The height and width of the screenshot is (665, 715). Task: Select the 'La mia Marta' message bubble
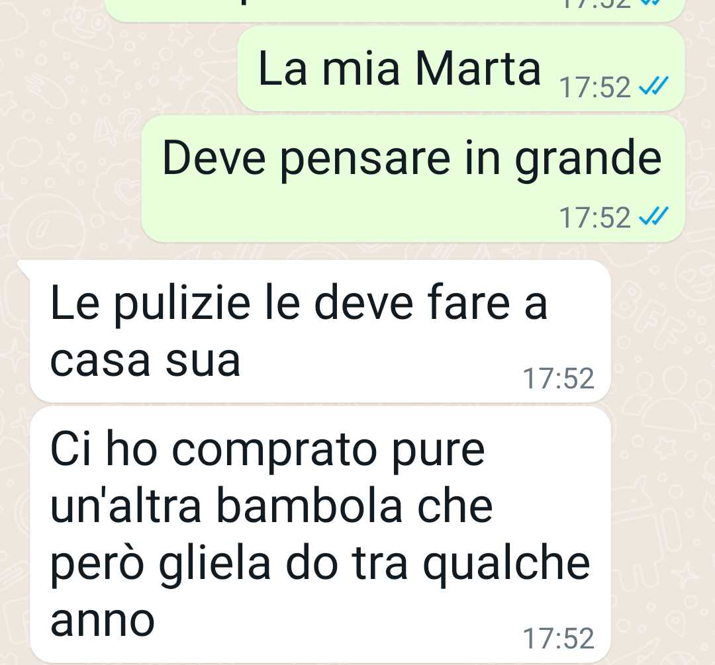pos(461,68)
